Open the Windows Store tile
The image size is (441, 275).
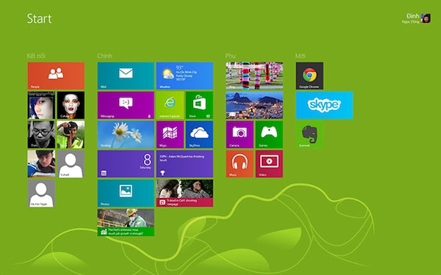(x=199, y=105)
